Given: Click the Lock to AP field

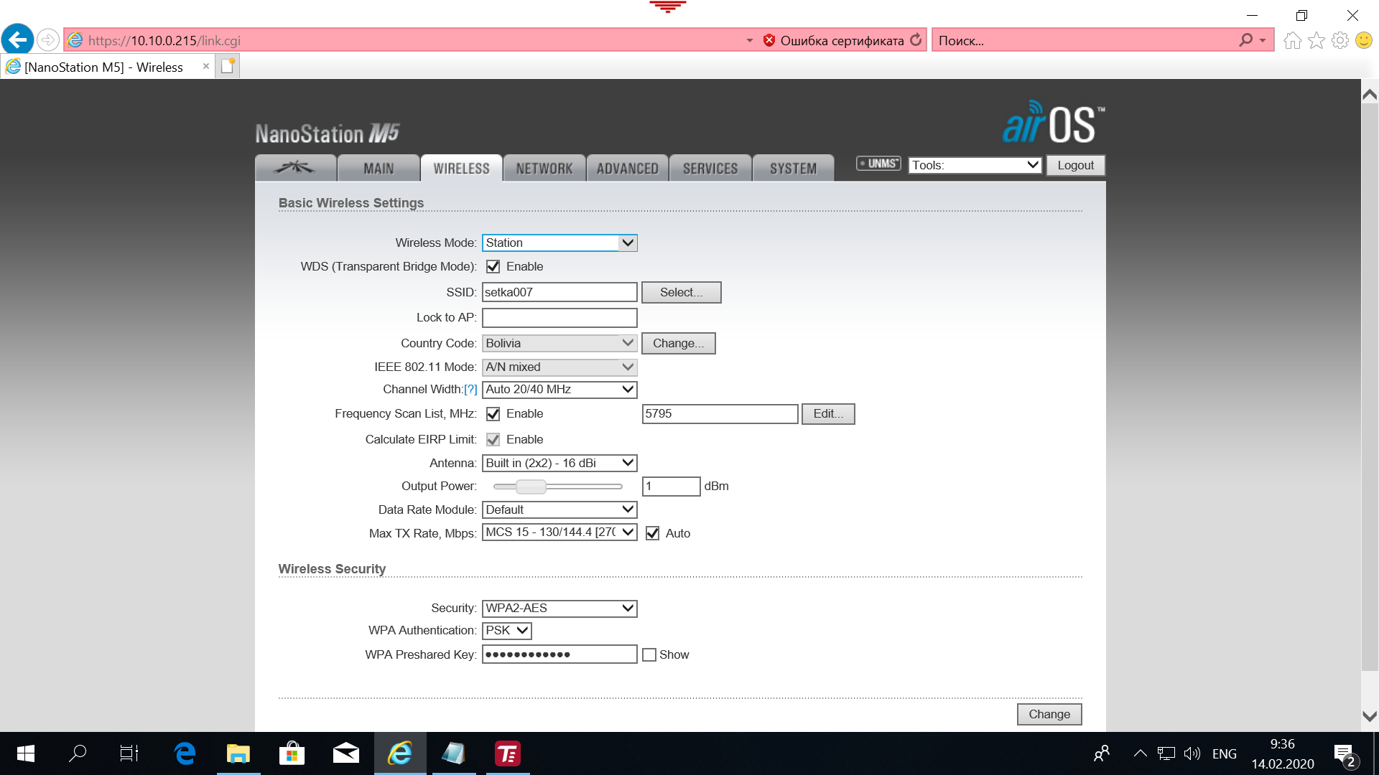Looking at the screenshot, I should [560, 317].
